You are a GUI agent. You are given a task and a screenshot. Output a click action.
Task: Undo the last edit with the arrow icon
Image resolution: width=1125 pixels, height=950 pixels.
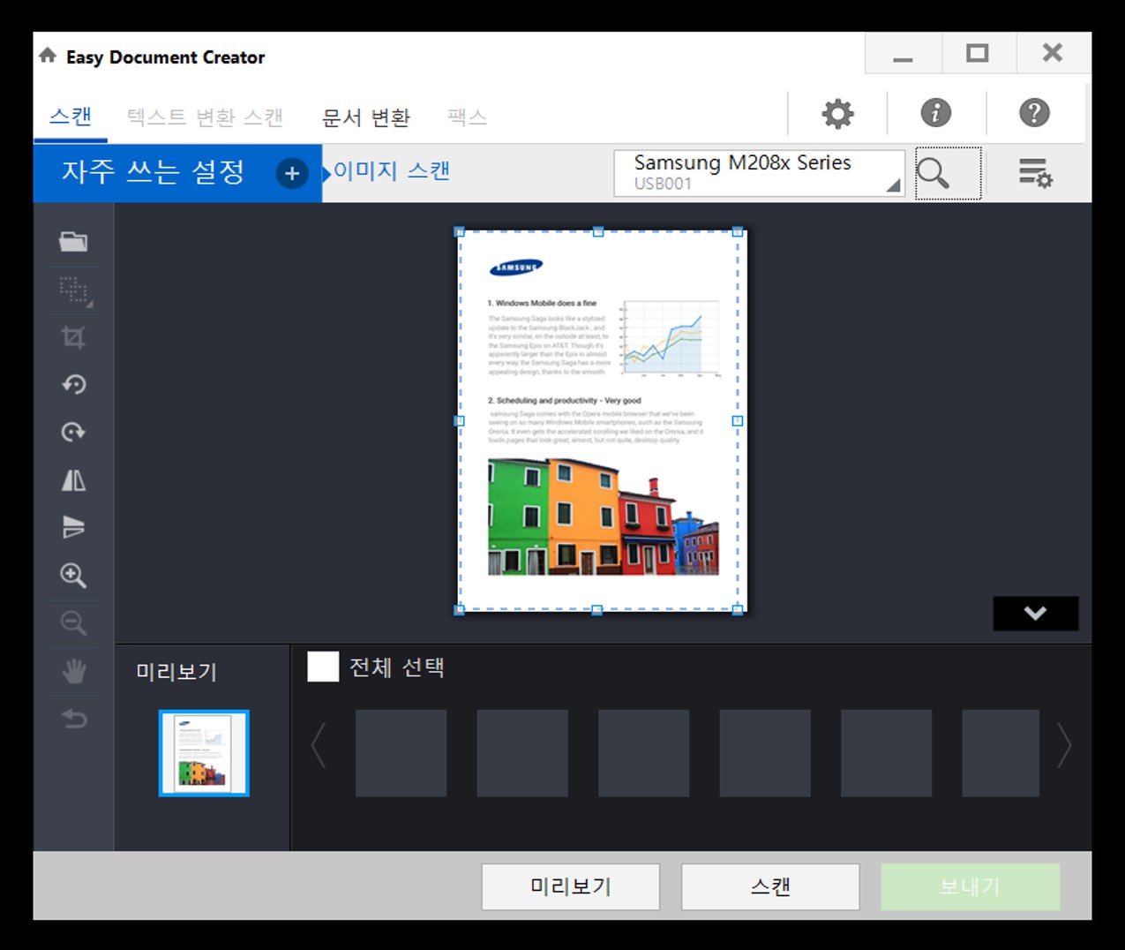coord(73,719)
